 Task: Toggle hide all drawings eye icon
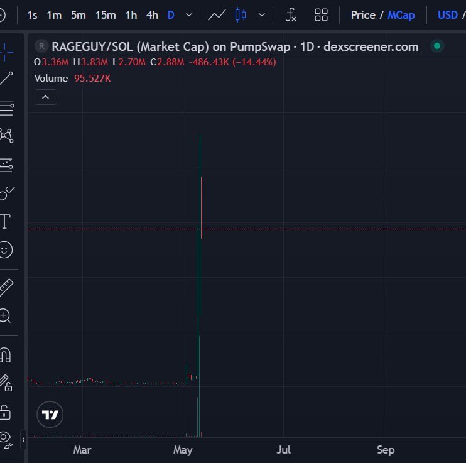[x=6, y=440]
